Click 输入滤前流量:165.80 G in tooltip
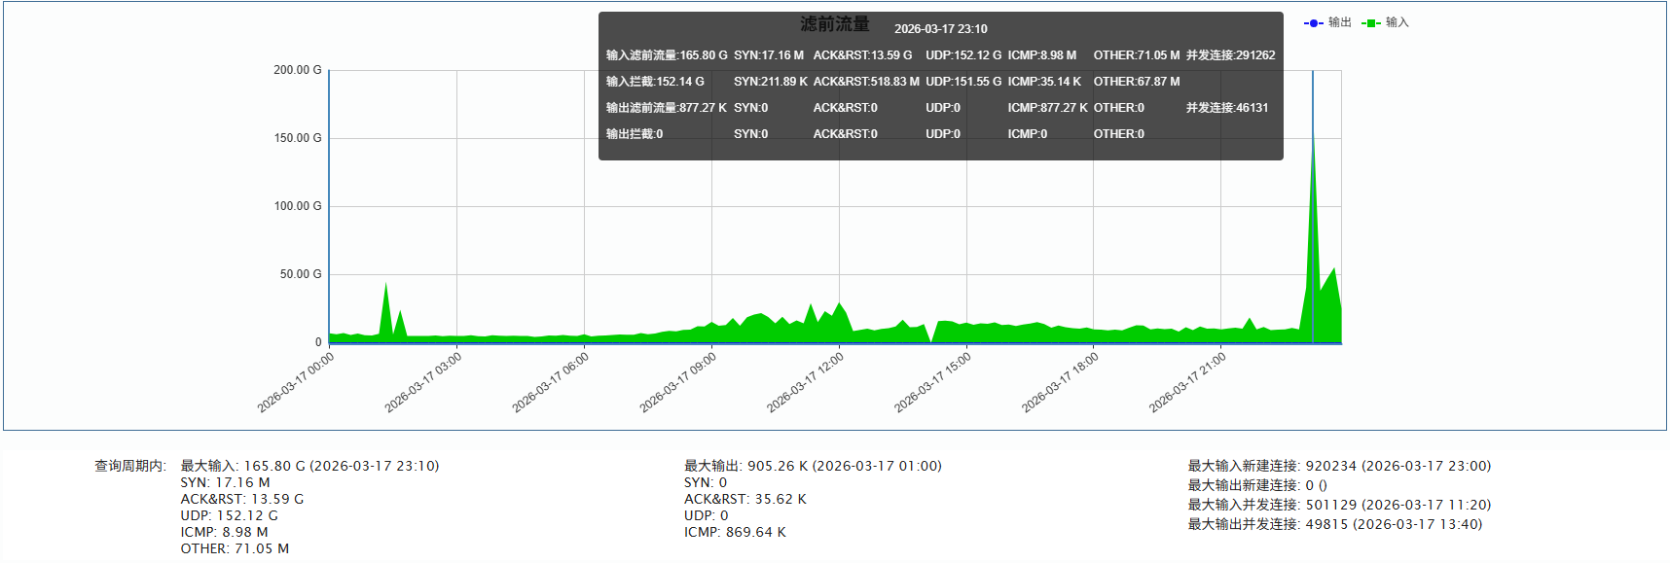The image size is (1670, 563). pyautogui.click(x=667, y=55)
